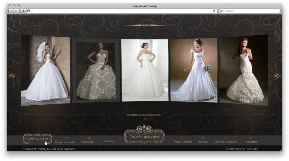Focus the Google search field
Image resolution: width=289 pixels, height=161 pixels.
[250, 11]
